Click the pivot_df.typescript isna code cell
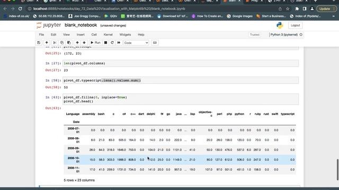This screenshot has height=190, width=339. click(x=181, y=80)
